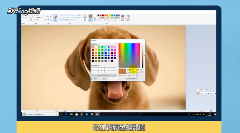Screen dimensions: 240x133
Task: Choose magenta in the basic colors grid
Action: tap(115, 50)
